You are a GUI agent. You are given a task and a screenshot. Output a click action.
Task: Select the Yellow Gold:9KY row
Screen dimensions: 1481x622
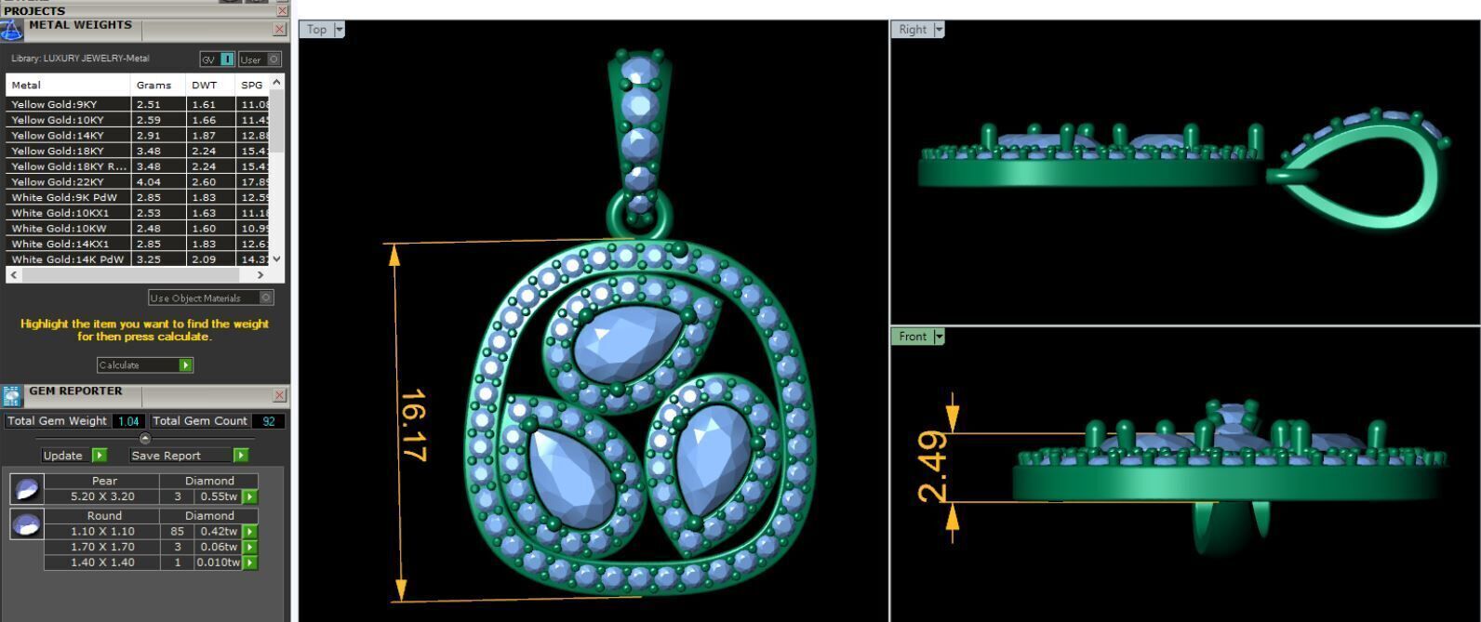click(138, 104)
